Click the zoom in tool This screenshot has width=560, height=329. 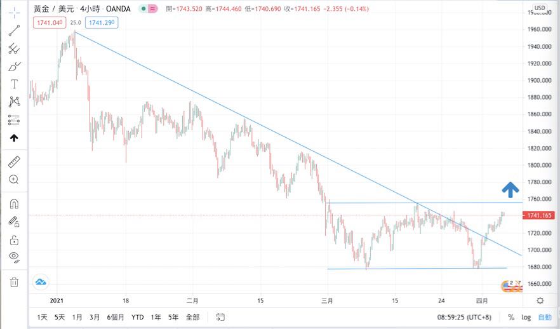coord(14,180)
